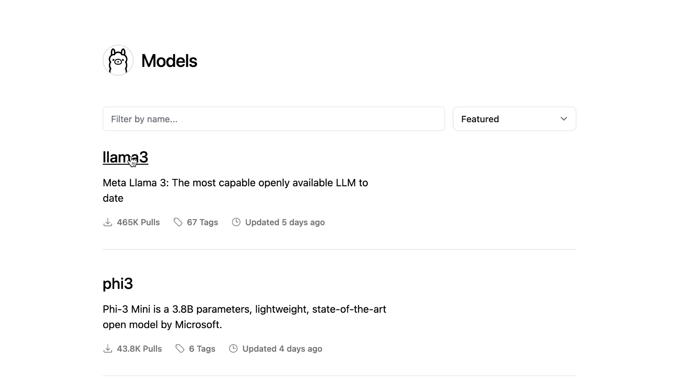Open the llama3 model link
This screenshot has height=388, width=690.
(125, 157)
